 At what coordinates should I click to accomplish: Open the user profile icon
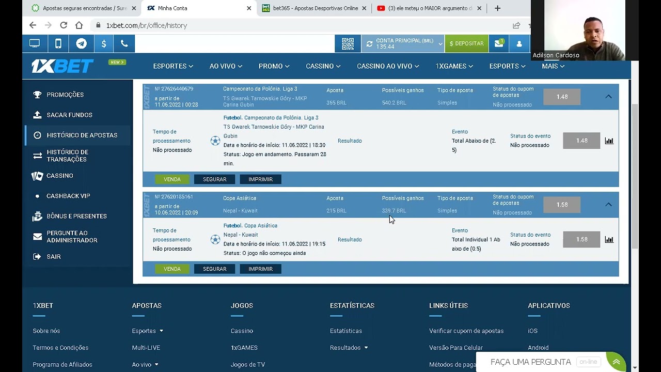coord(520,44)
